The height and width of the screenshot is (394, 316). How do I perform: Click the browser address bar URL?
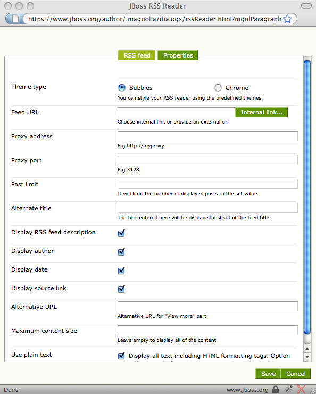coord(155,19)
